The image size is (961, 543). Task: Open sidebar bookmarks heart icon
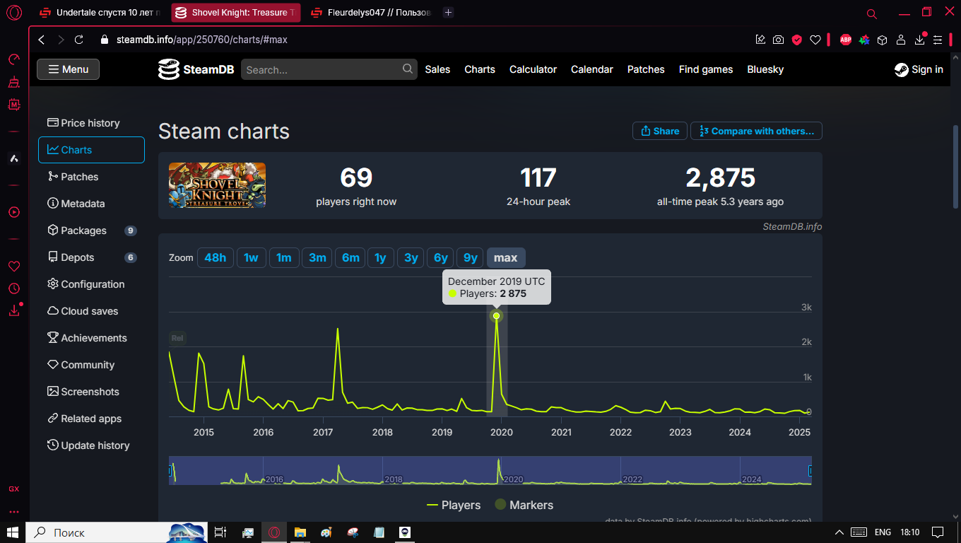(x=14, y=267)
